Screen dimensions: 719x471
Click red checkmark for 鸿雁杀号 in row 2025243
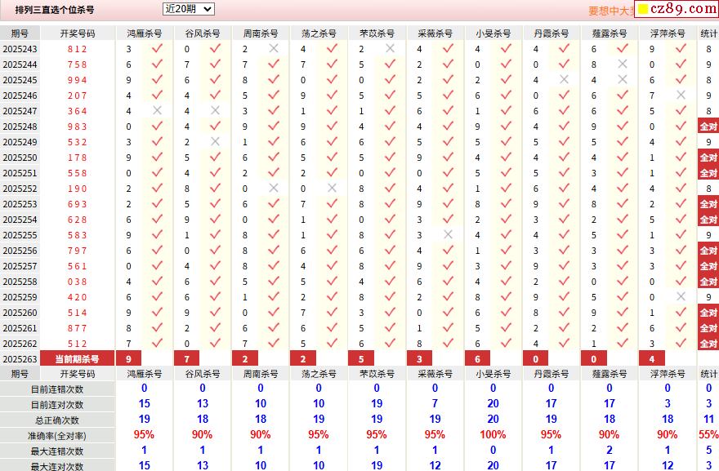pyautogui.click(x=157, y=48)
